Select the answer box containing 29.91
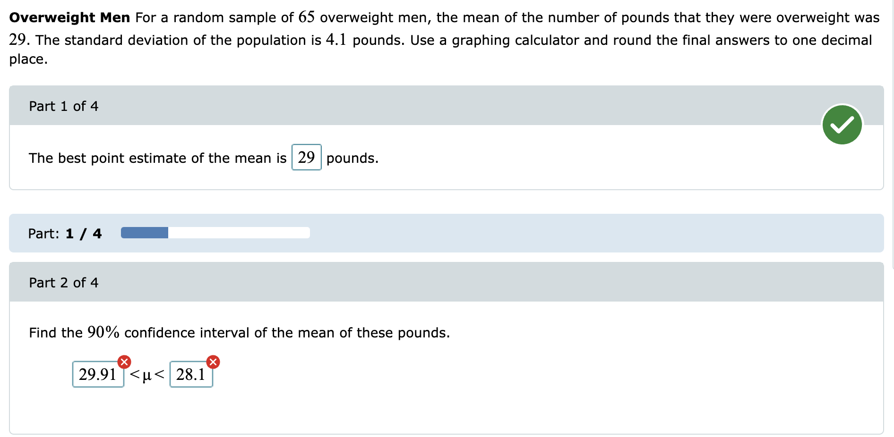The image size is (894, 437). [x=98, y=374]
